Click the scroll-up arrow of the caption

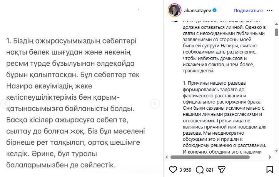click(276, 24)
